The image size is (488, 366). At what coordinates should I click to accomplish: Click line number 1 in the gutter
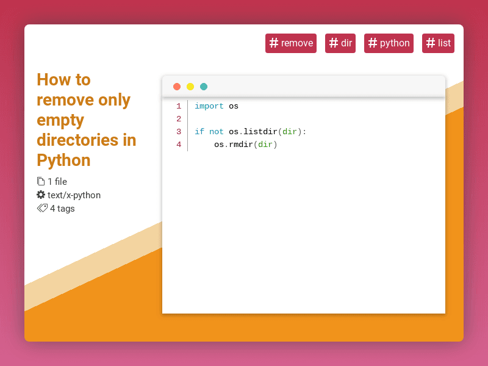179,106
